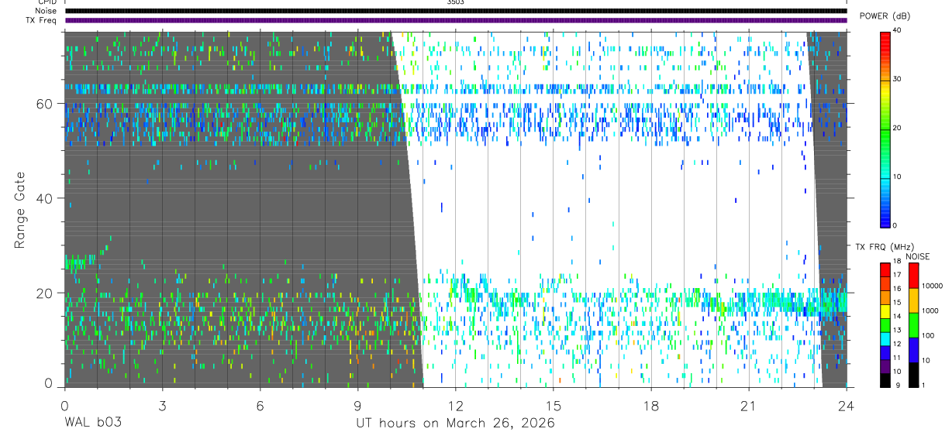952x439 pixels.
Task: Click the "10000" label on NOISE scale
Action: (x=933, y=286)
